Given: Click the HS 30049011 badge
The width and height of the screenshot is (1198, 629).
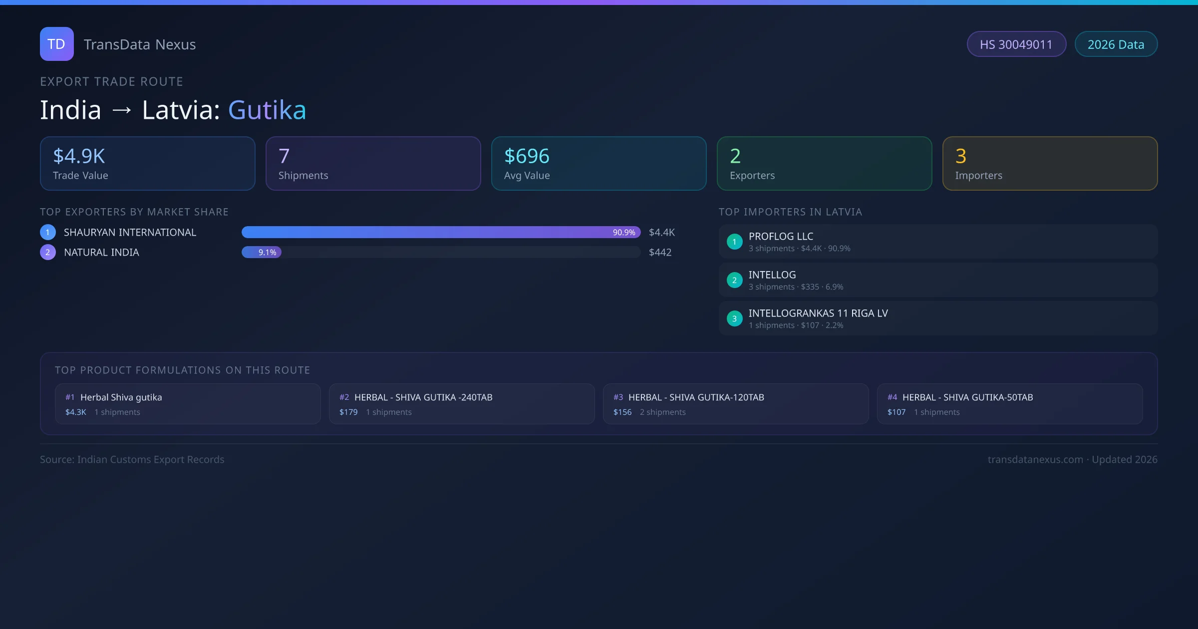Looking at the screenshot, I should 1016,44.
